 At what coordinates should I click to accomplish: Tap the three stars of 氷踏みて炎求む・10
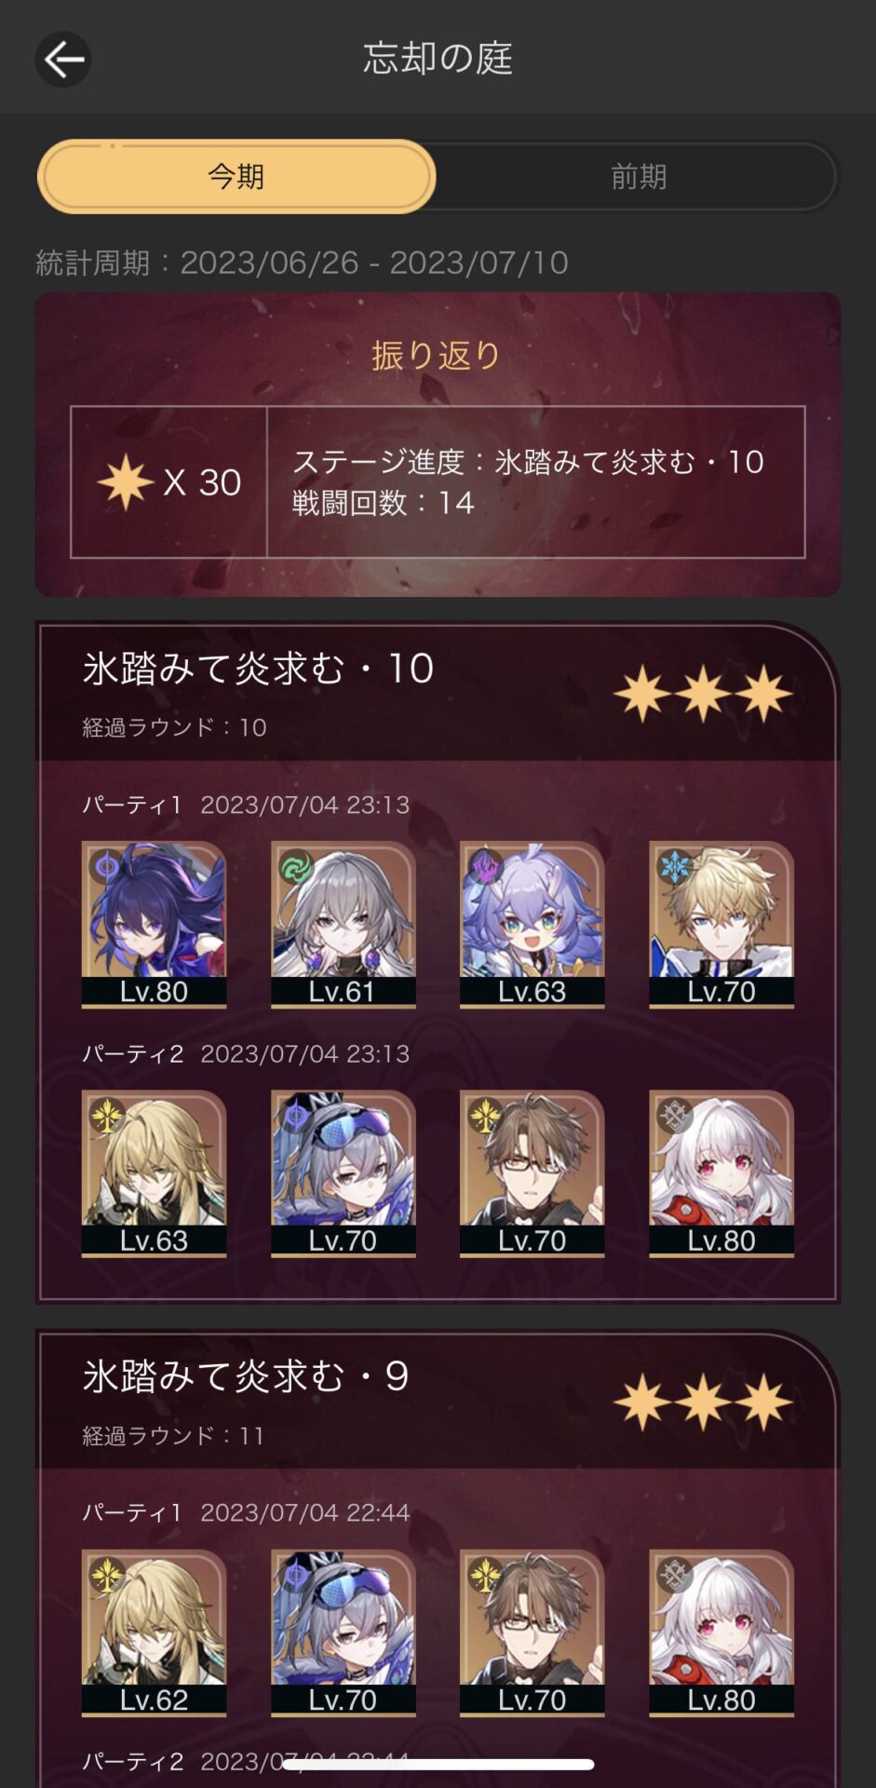pyautogui.click(x=703, y=694)
